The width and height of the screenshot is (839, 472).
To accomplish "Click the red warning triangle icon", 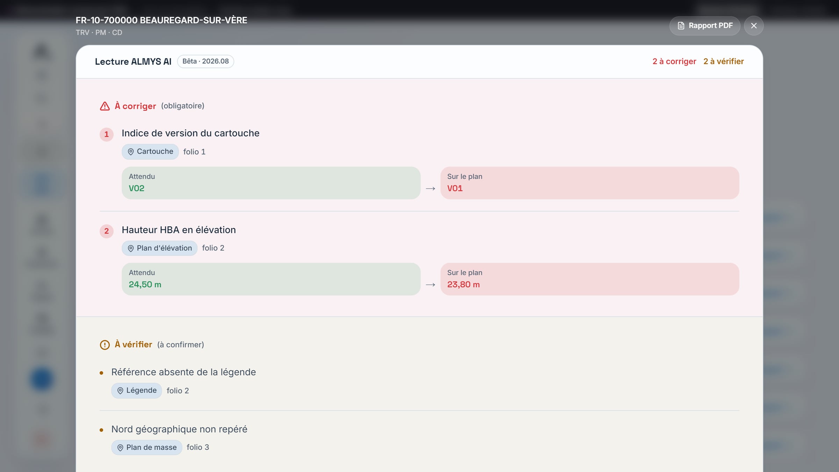I will 105,106.
